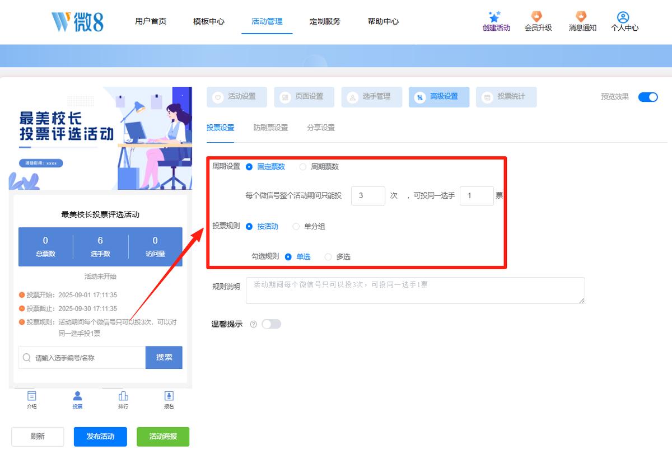The width and height of the screenshot is (672, 459).
Task: Open 个人中心 user icon
Action: [623, 17]
